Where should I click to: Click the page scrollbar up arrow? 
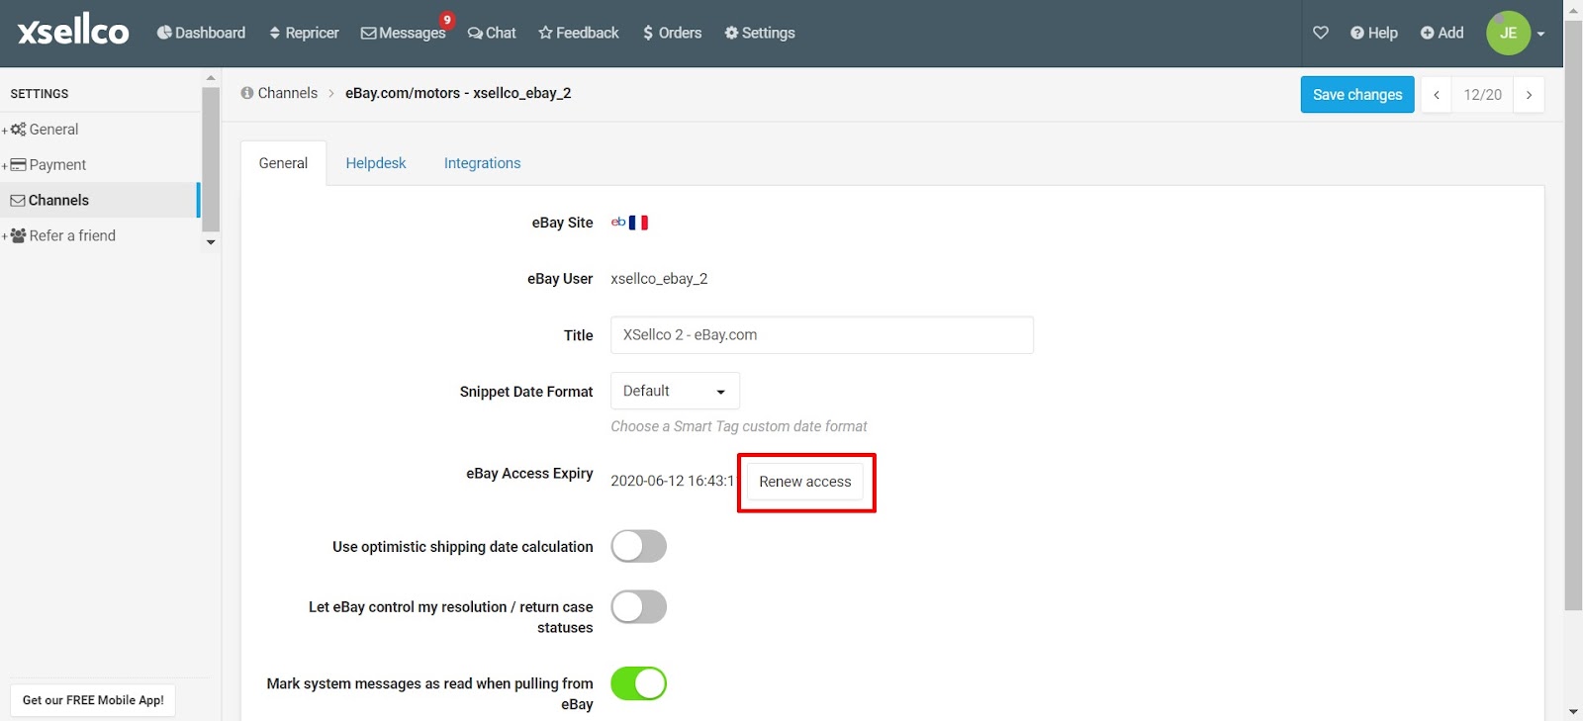click(1573, 9)
